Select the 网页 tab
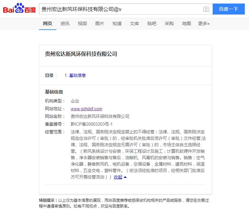 [48, 24]
